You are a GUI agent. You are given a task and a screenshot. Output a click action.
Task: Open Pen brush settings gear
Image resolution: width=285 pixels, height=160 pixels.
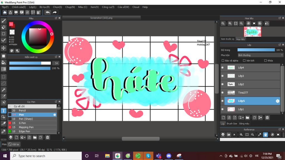coord(55,115)
